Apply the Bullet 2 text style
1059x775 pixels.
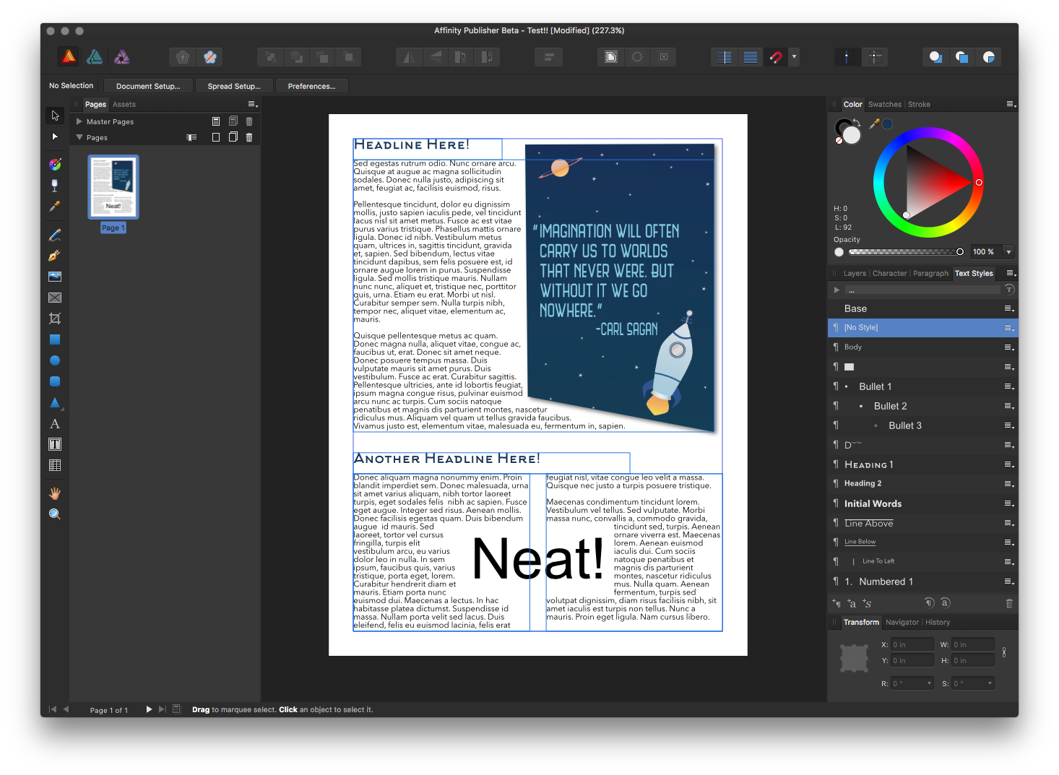coord(922,406)
